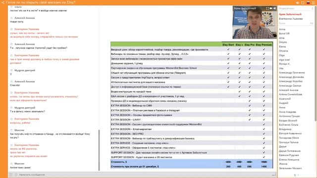
Task: Click the message icon by Максим above 'Англия тоже самое!'
Action: coord(11,164)
